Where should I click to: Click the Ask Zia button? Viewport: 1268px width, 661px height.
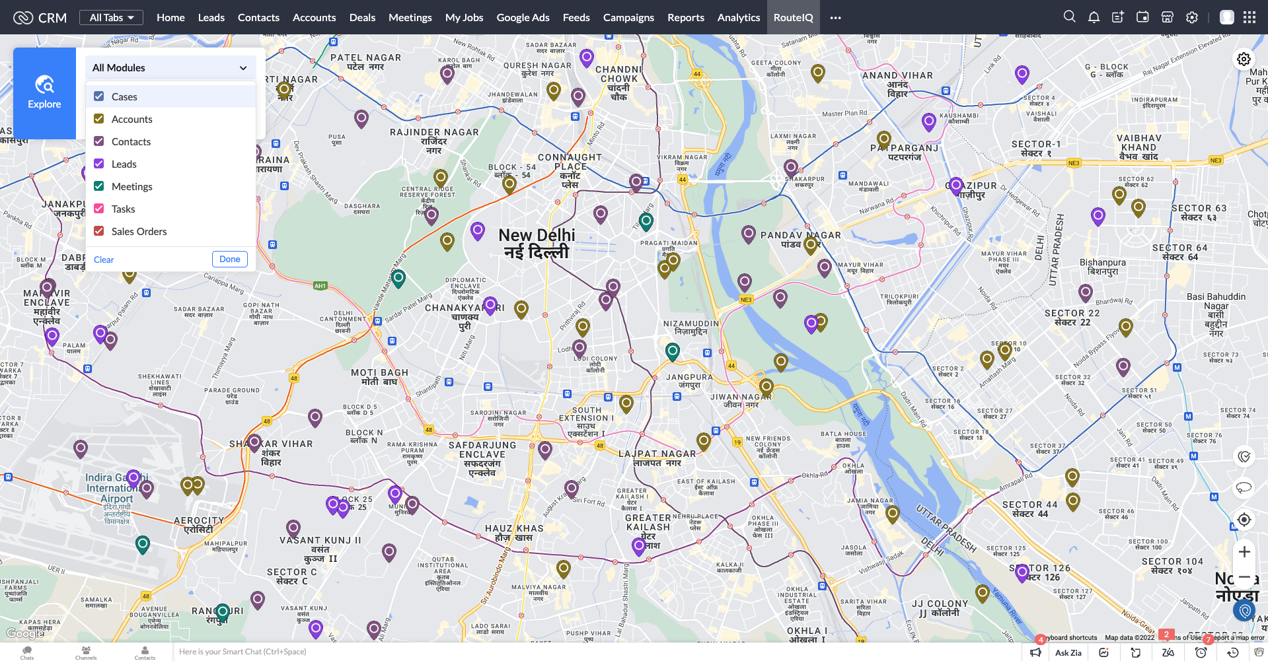click(1068, 652)
